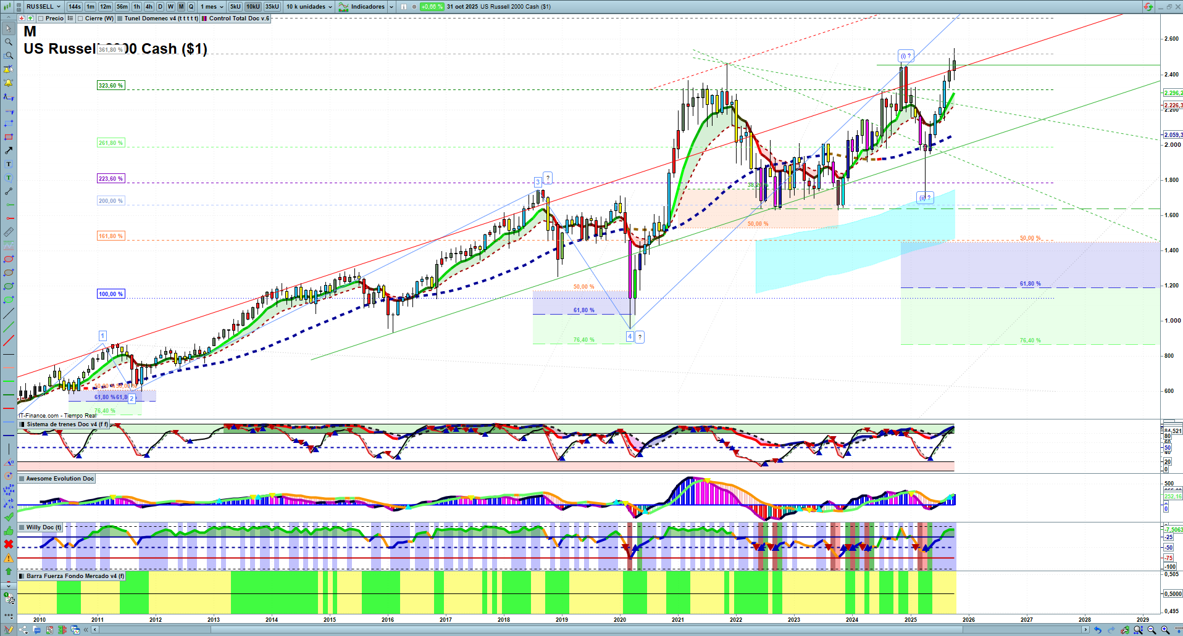Click the share icon in bottom bar
The width and height of the screenshot is (1183, 636).
23,630
